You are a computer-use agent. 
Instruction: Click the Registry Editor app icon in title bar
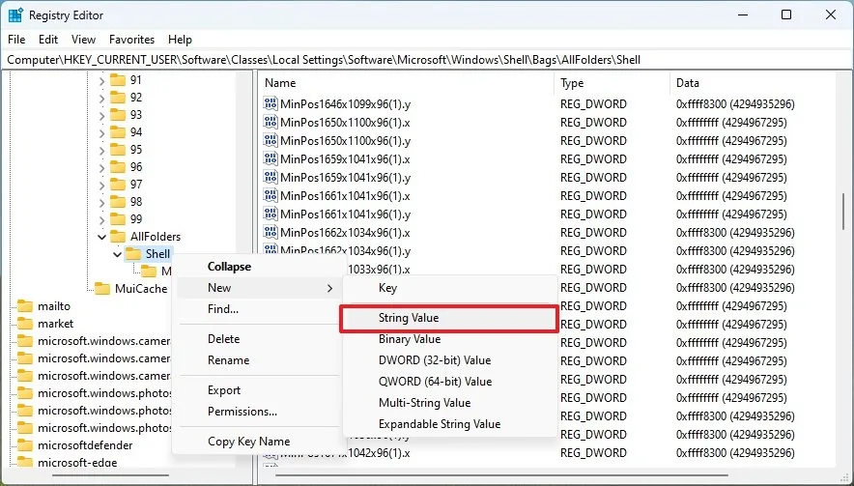pyautogui.click(x=15, y=15)
